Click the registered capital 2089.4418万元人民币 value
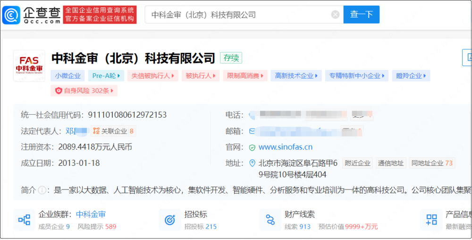Viewport: 472px width, 240px height. pyautogui.click(x=95, y=147)
